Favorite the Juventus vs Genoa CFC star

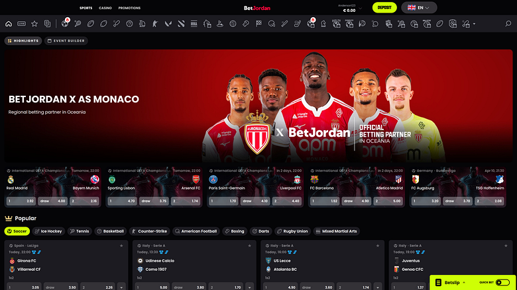click(x=506, y=246)
